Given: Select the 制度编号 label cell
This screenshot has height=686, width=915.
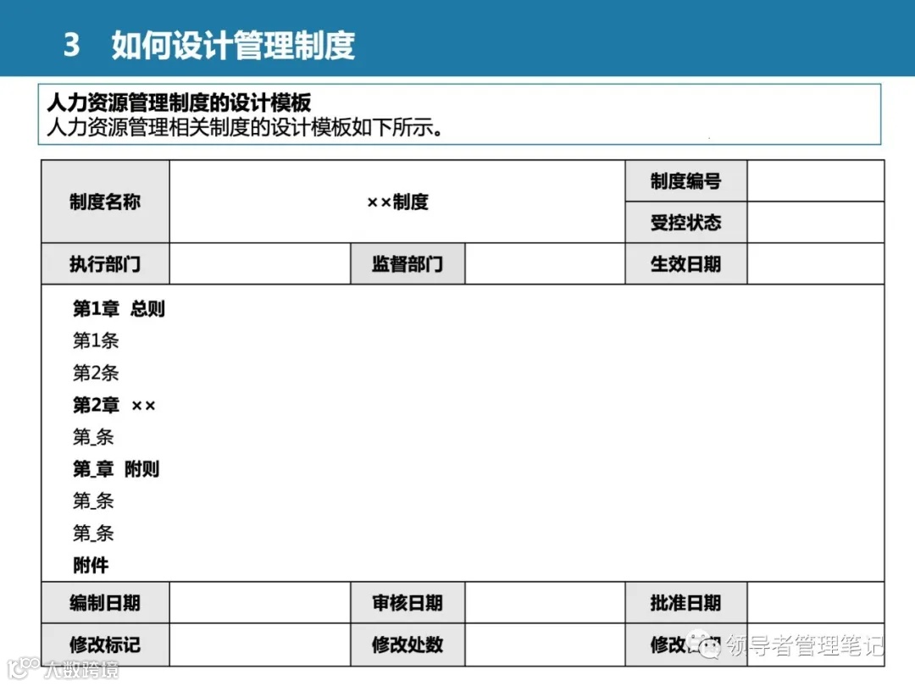Looking at the screenshot, I should pyautogui.click(x=686, y=180).
